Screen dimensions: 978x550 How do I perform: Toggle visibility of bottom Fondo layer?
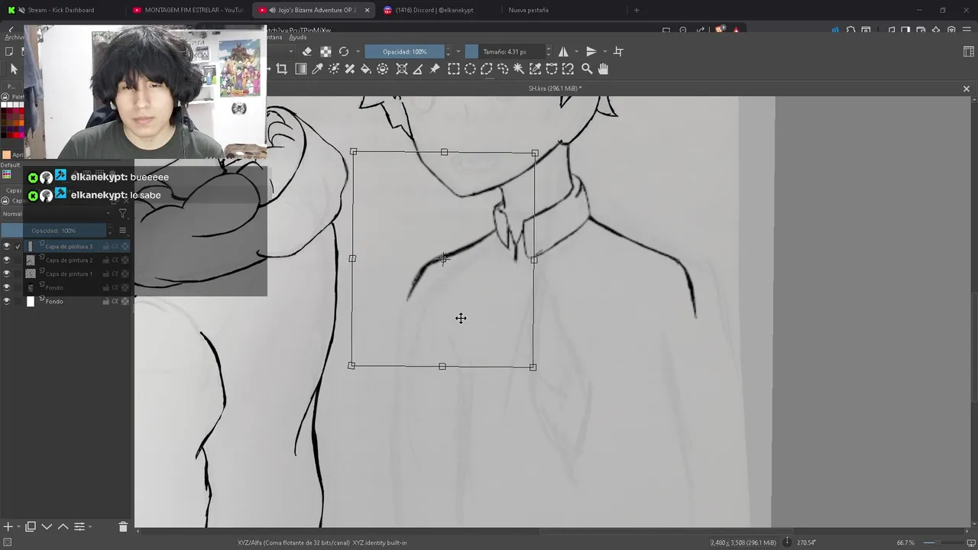coord(7,301)
